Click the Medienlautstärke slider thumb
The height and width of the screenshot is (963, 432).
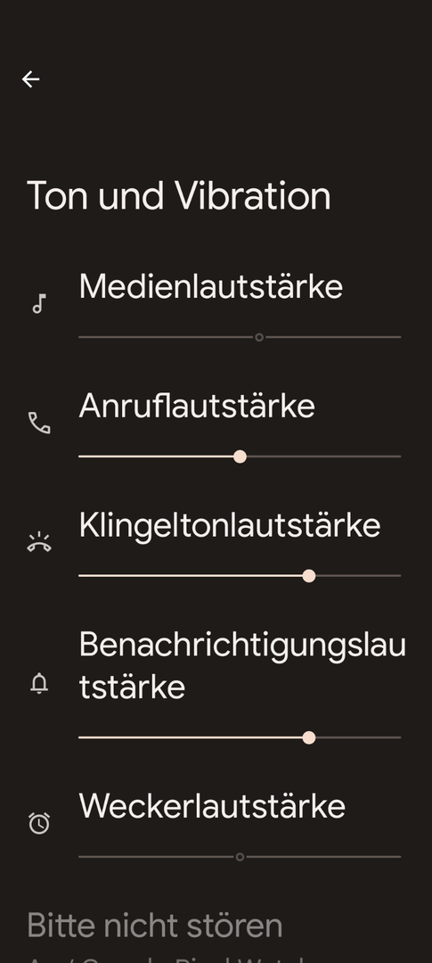259,337
